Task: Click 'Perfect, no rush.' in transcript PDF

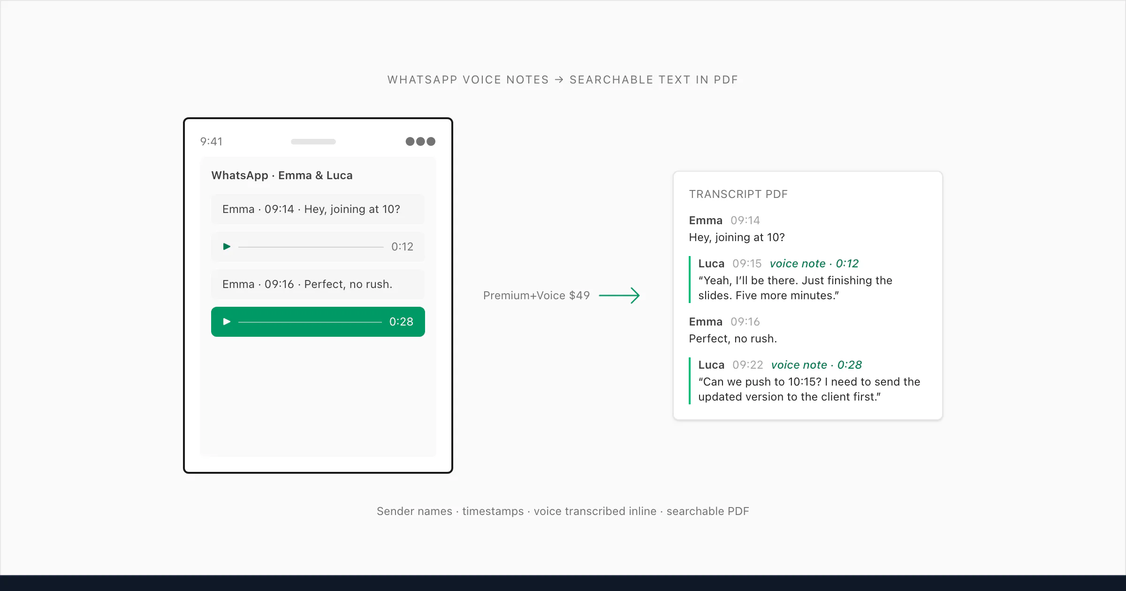Action: (x=733, y=339)
